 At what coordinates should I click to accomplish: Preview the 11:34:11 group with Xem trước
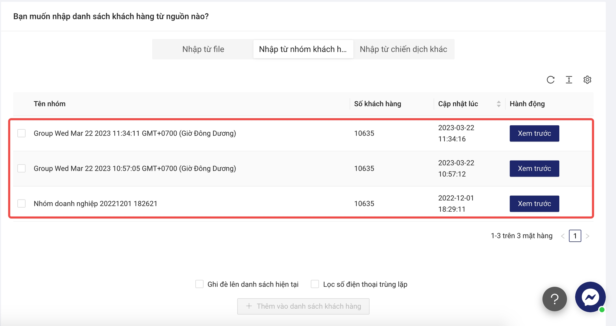pyautogui.click(x=534, y=133)
